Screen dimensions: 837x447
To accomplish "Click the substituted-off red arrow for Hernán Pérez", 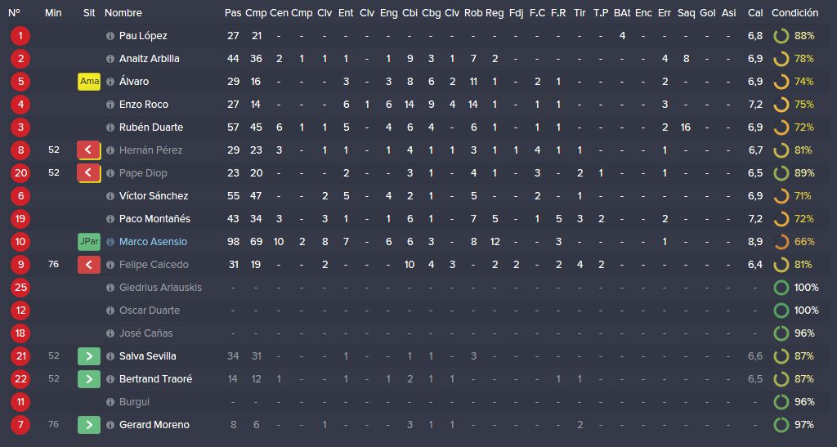I will (x=88, y=150).
